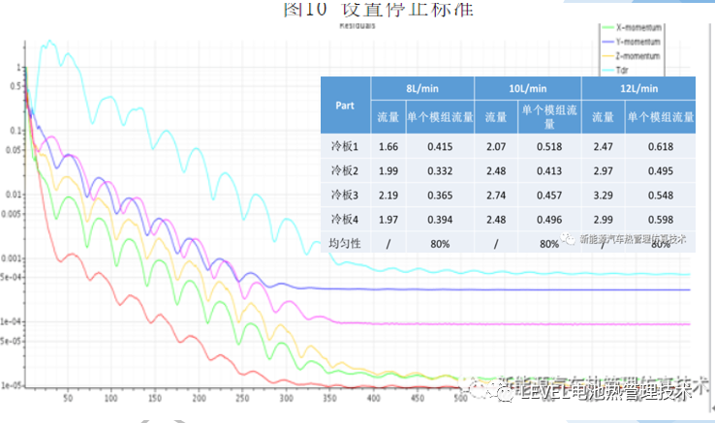Click the y-axis tick label 0.001
This screenshot has height=423, width=715.
point(11,258)
